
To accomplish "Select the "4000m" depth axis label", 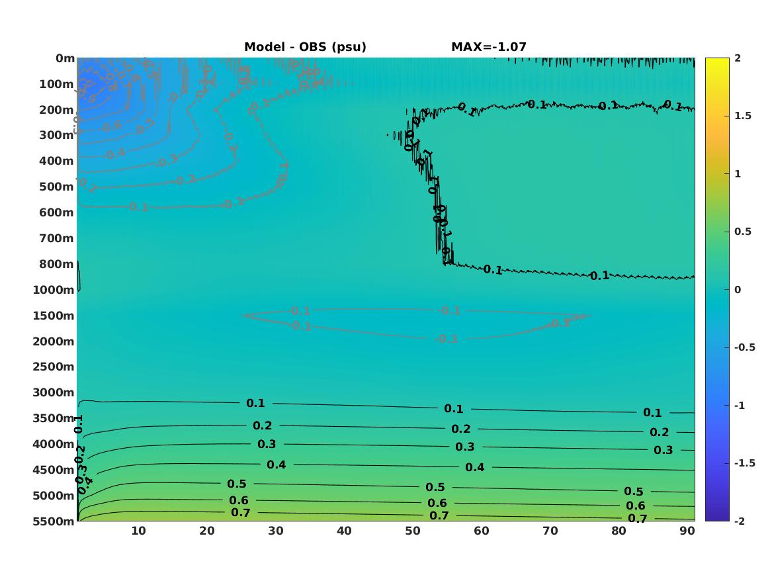I will click(54, 444).
